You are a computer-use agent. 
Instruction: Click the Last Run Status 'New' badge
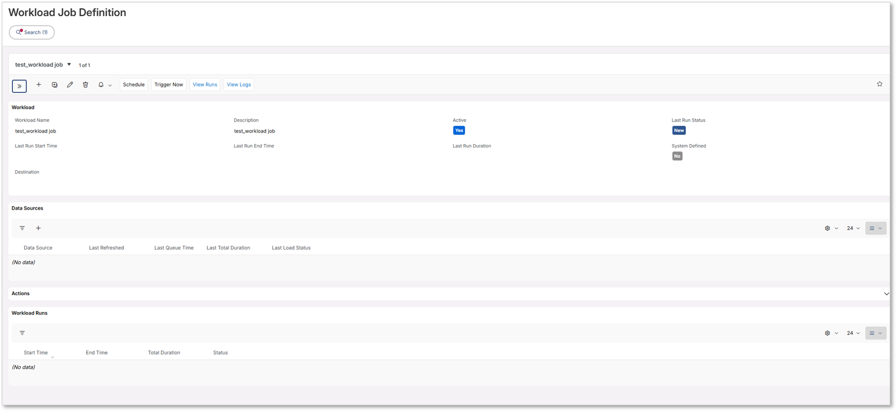pyautogui.click(x=679, y=130)
